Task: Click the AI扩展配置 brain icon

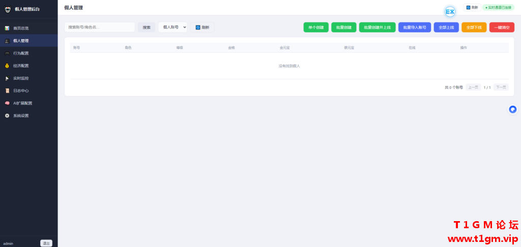Action: click(7, 103)
